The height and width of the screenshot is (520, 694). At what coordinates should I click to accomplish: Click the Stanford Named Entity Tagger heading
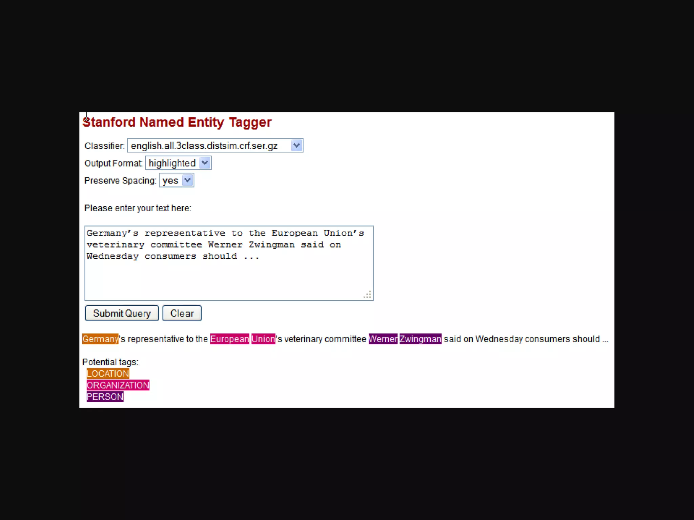(x=177, y=122)
